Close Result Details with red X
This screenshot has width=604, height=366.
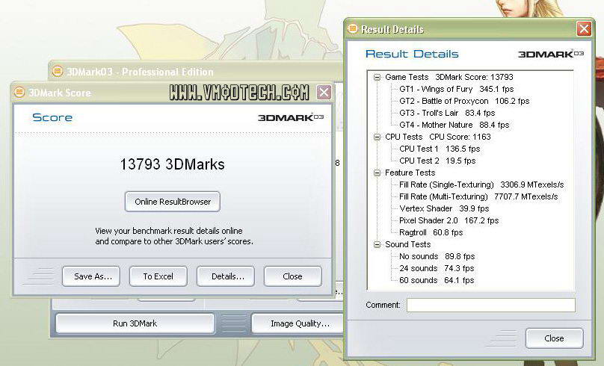[584, 29]
